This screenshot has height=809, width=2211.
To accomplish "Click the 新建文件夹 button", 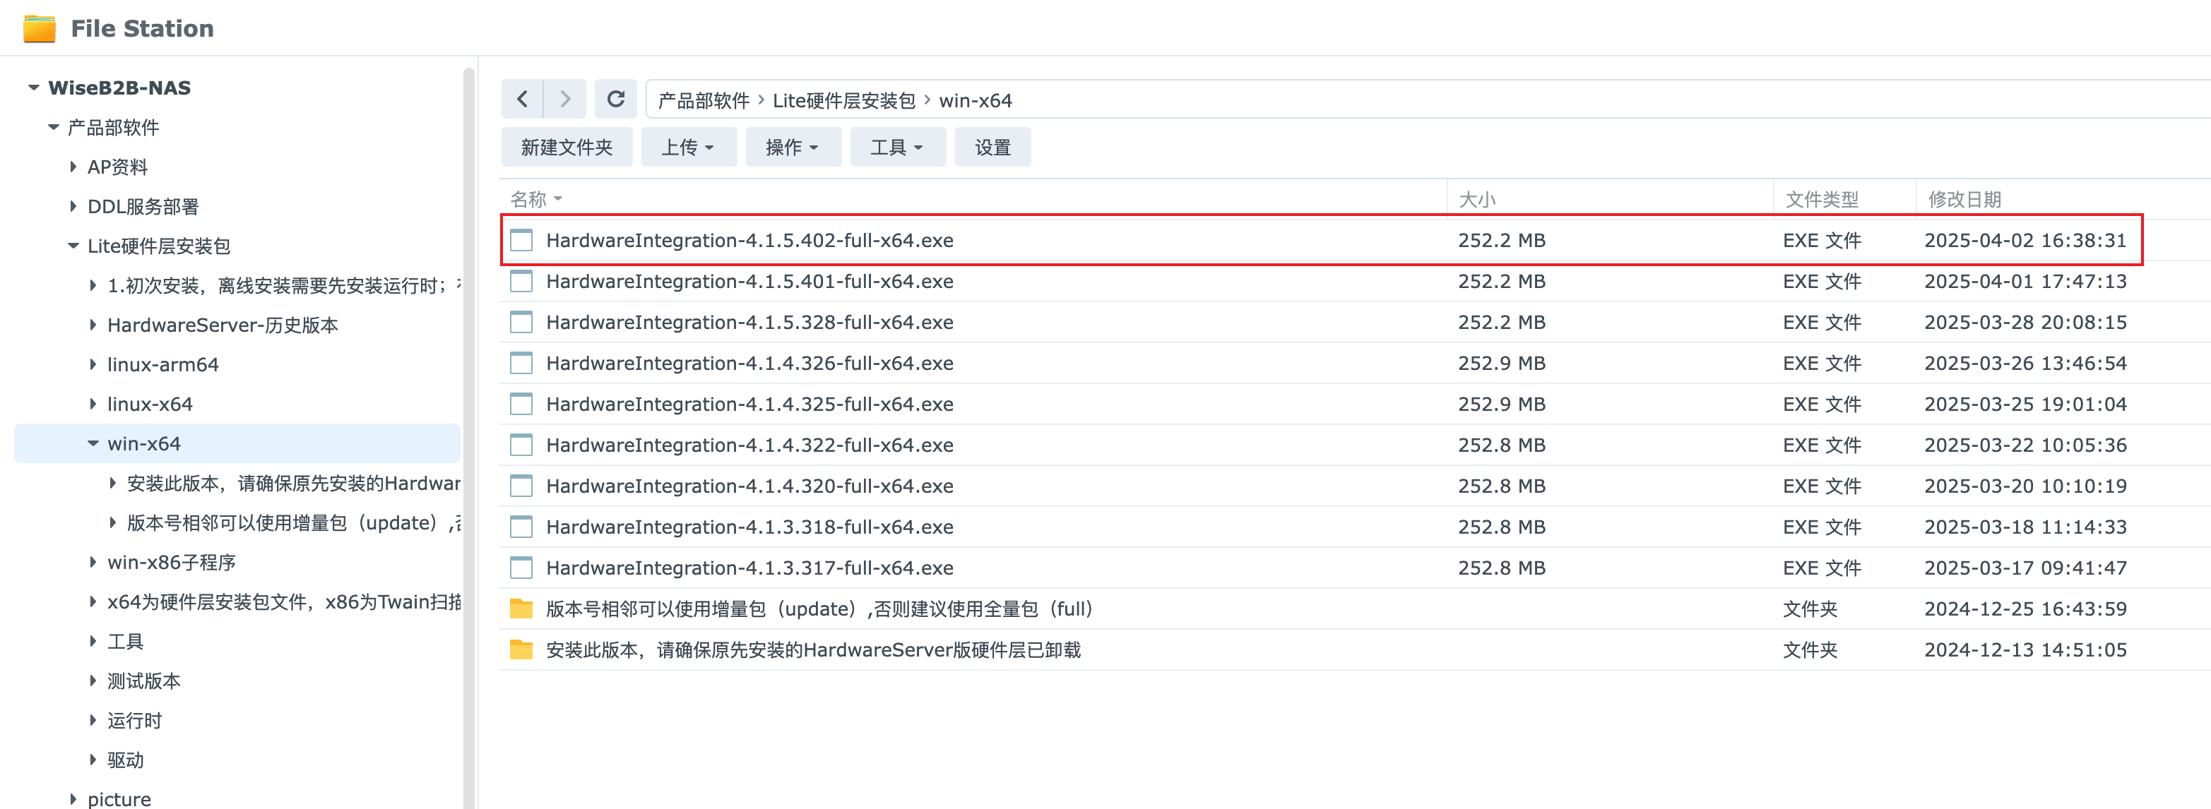I will point(567,148).
